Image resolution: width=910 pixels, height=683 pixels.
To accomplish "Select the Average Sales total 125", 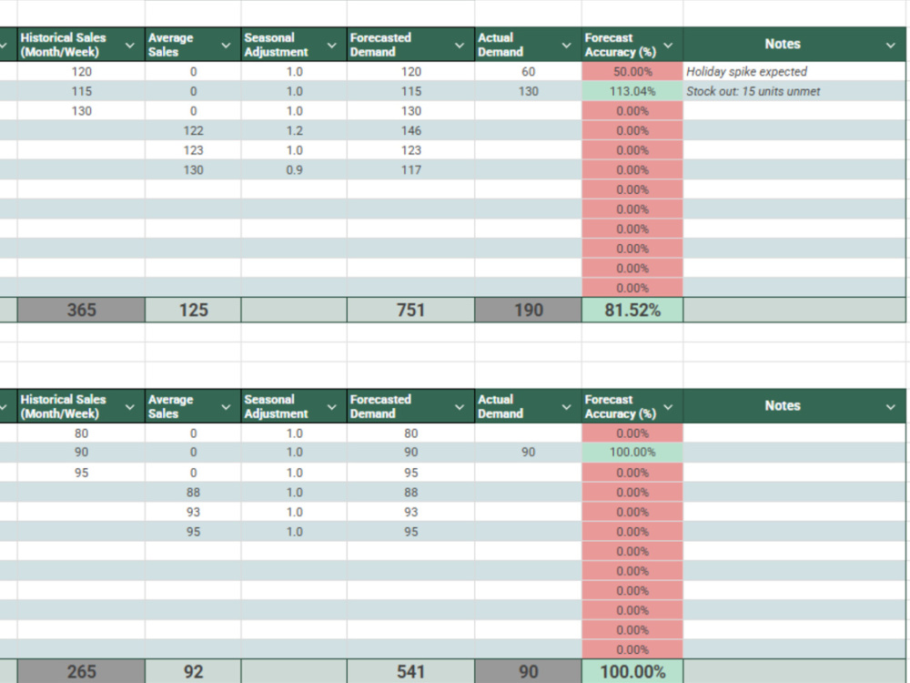I will [x=193, y=311].
